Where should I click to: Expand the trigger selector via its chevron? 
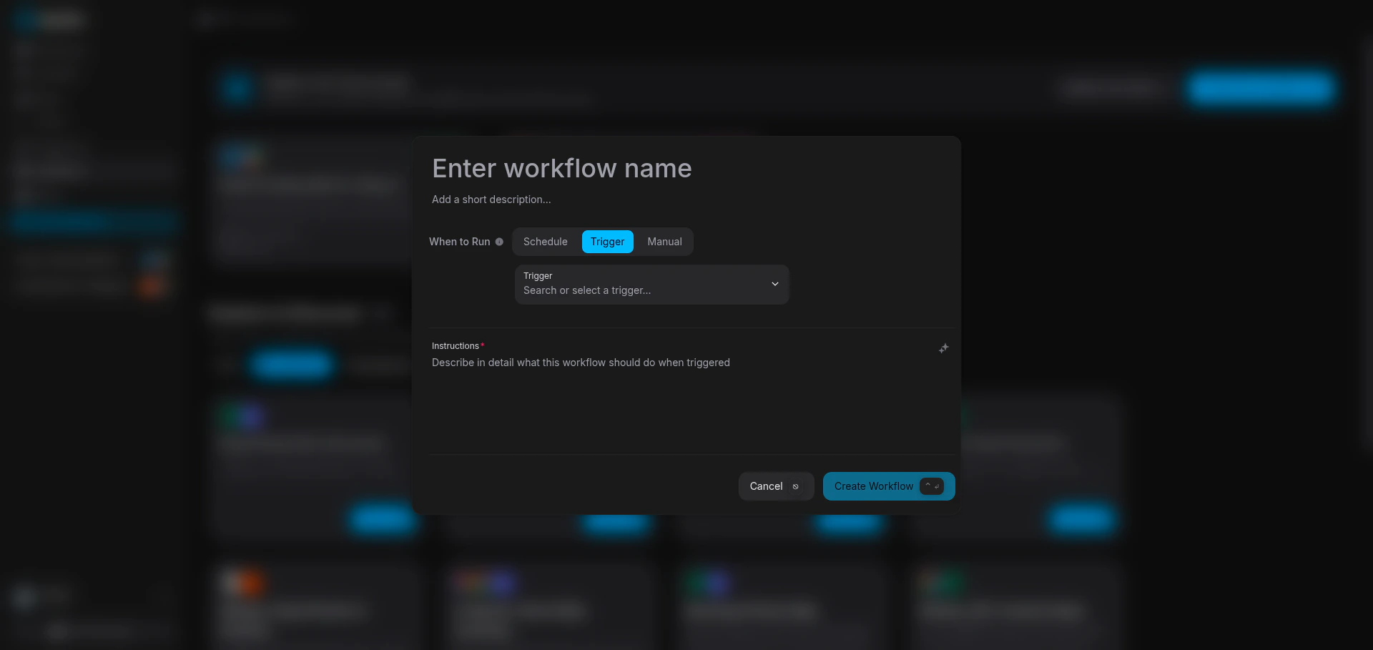[774, 284]
